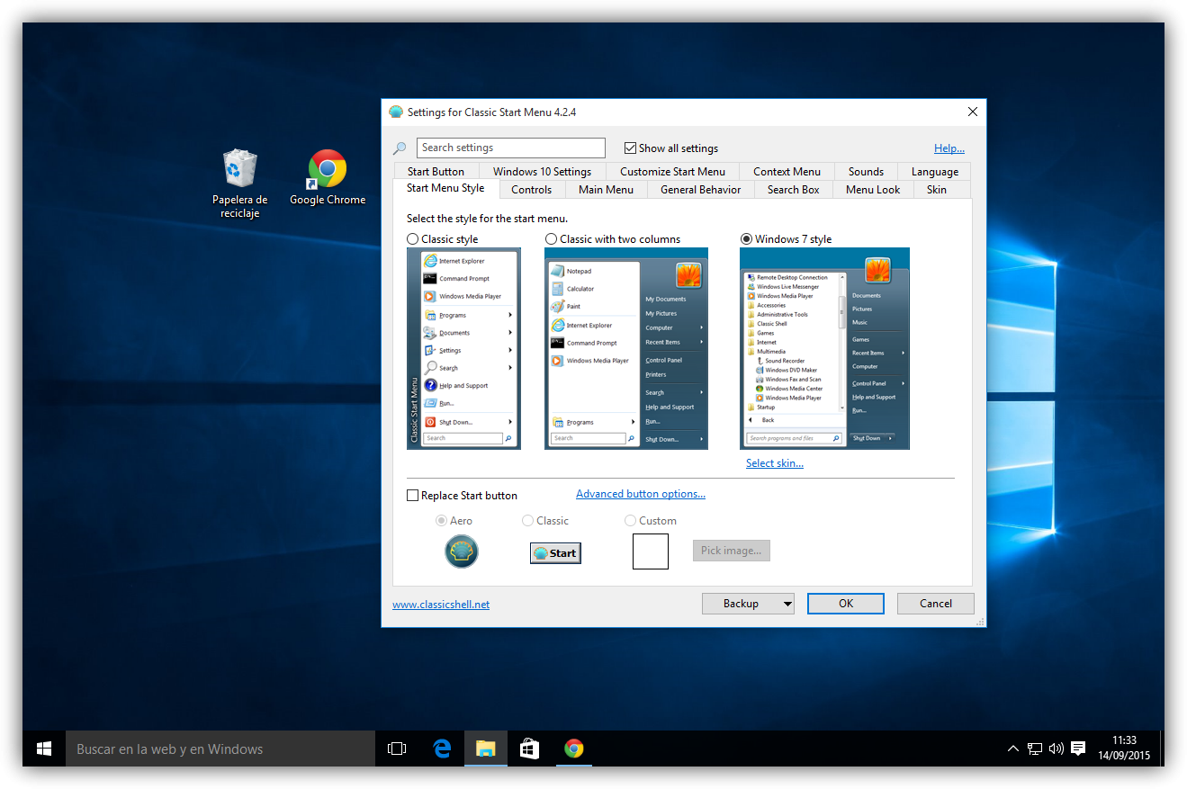Viewport: 1187px width, 789px height.
Task: Open Microsoft Edge from the taskbar
Action: click(x=442, y=749)
